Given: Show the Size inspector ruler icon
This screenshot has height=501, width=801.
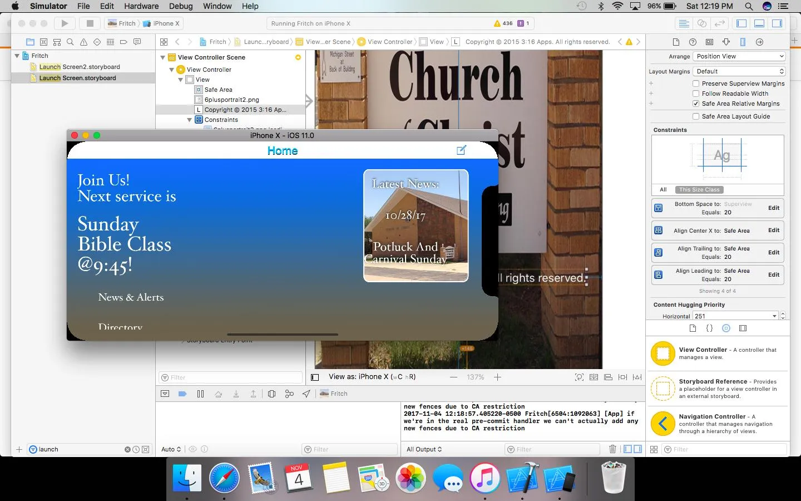Looking at the screenshot, I should [x=743, y=42].
